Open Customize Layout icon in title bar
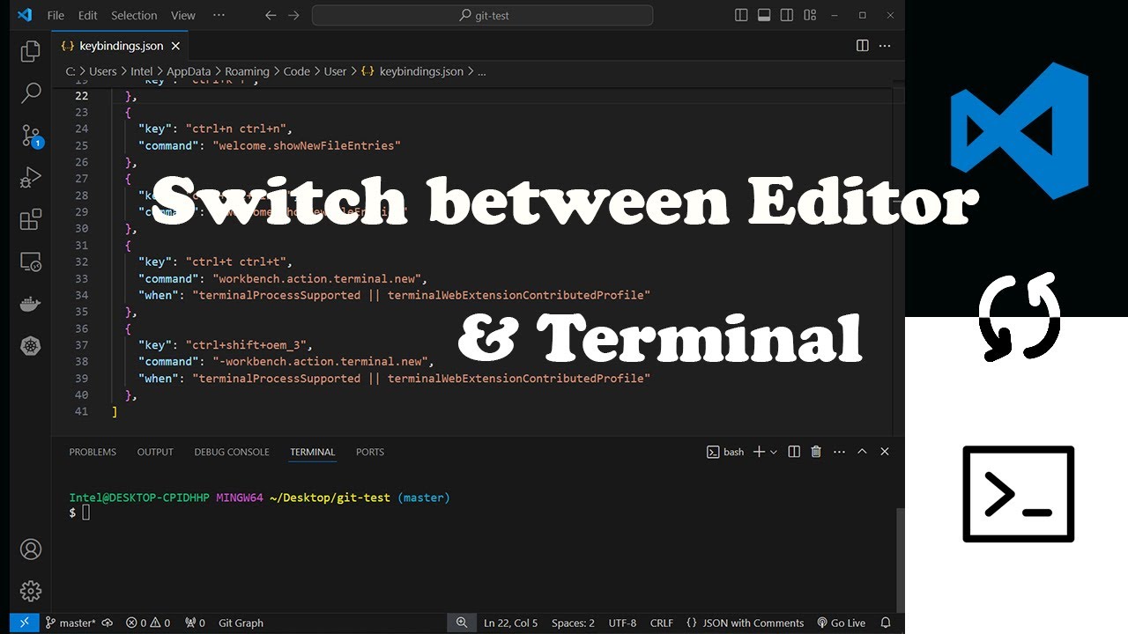The width and height of the screenshot is (1128, 634). pos(810,15)
